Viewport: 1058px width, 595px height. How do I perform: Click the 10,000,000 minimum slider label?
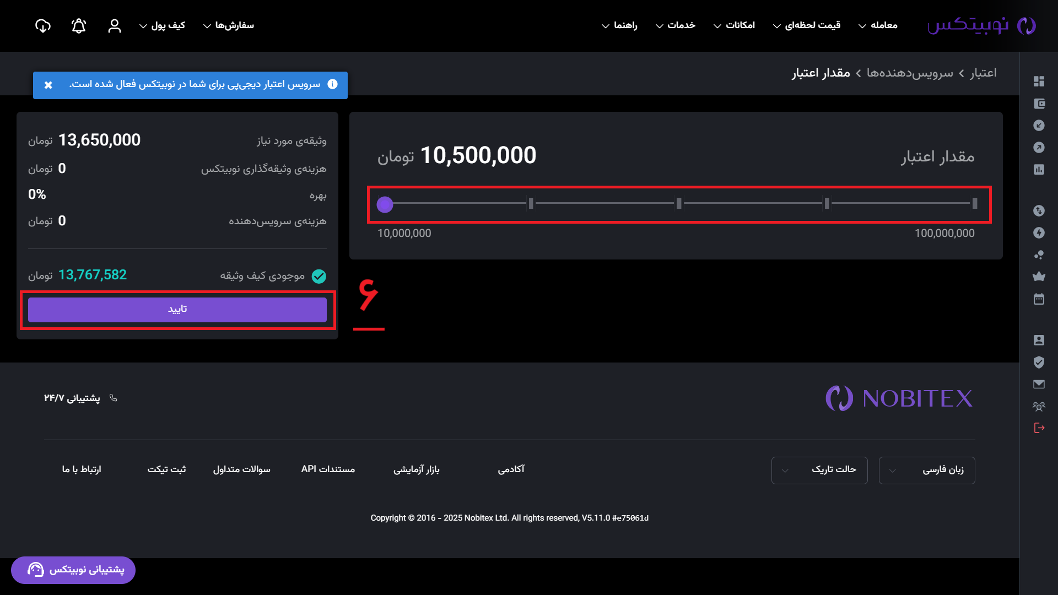(404, 233)
